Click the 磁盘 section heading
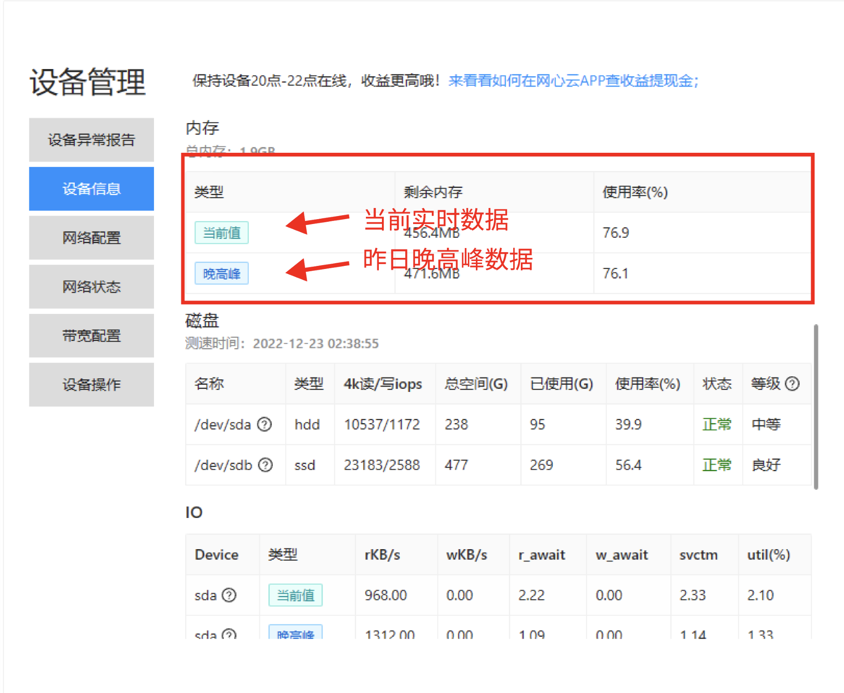The width and height of the screenshot is (844, 693). point(202,321)
